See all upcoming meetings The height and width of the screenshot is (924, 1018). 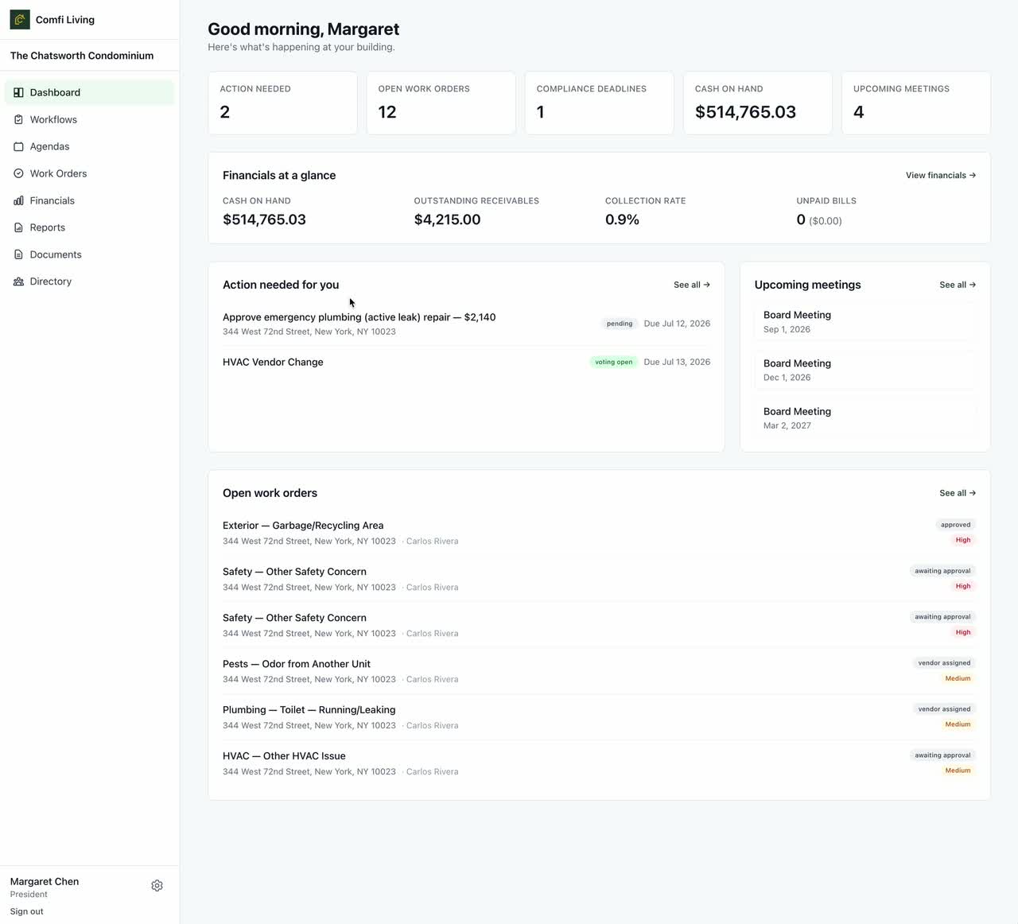(x=958, y=285)
